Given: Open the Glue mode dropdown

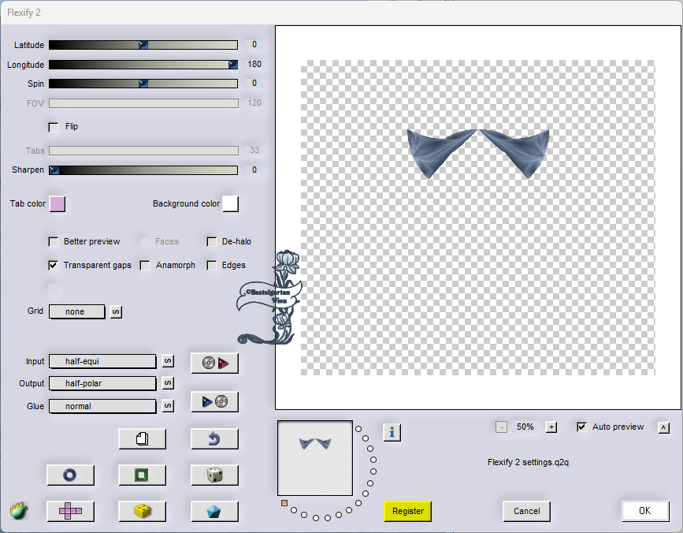Looking at the screenshot, I should [102, 406].
